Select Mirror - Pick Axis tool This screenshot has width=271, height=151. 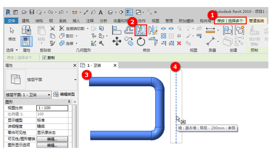tap(141, 30)
